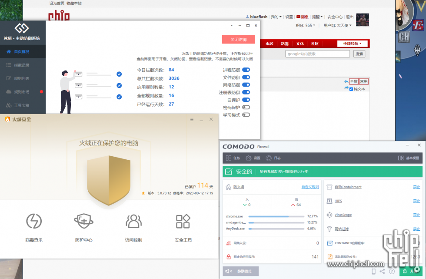This screenshot has height=279, width=426.
Task: Click the 禁止 status link beside VirusScope
Action: click(416, 215)
